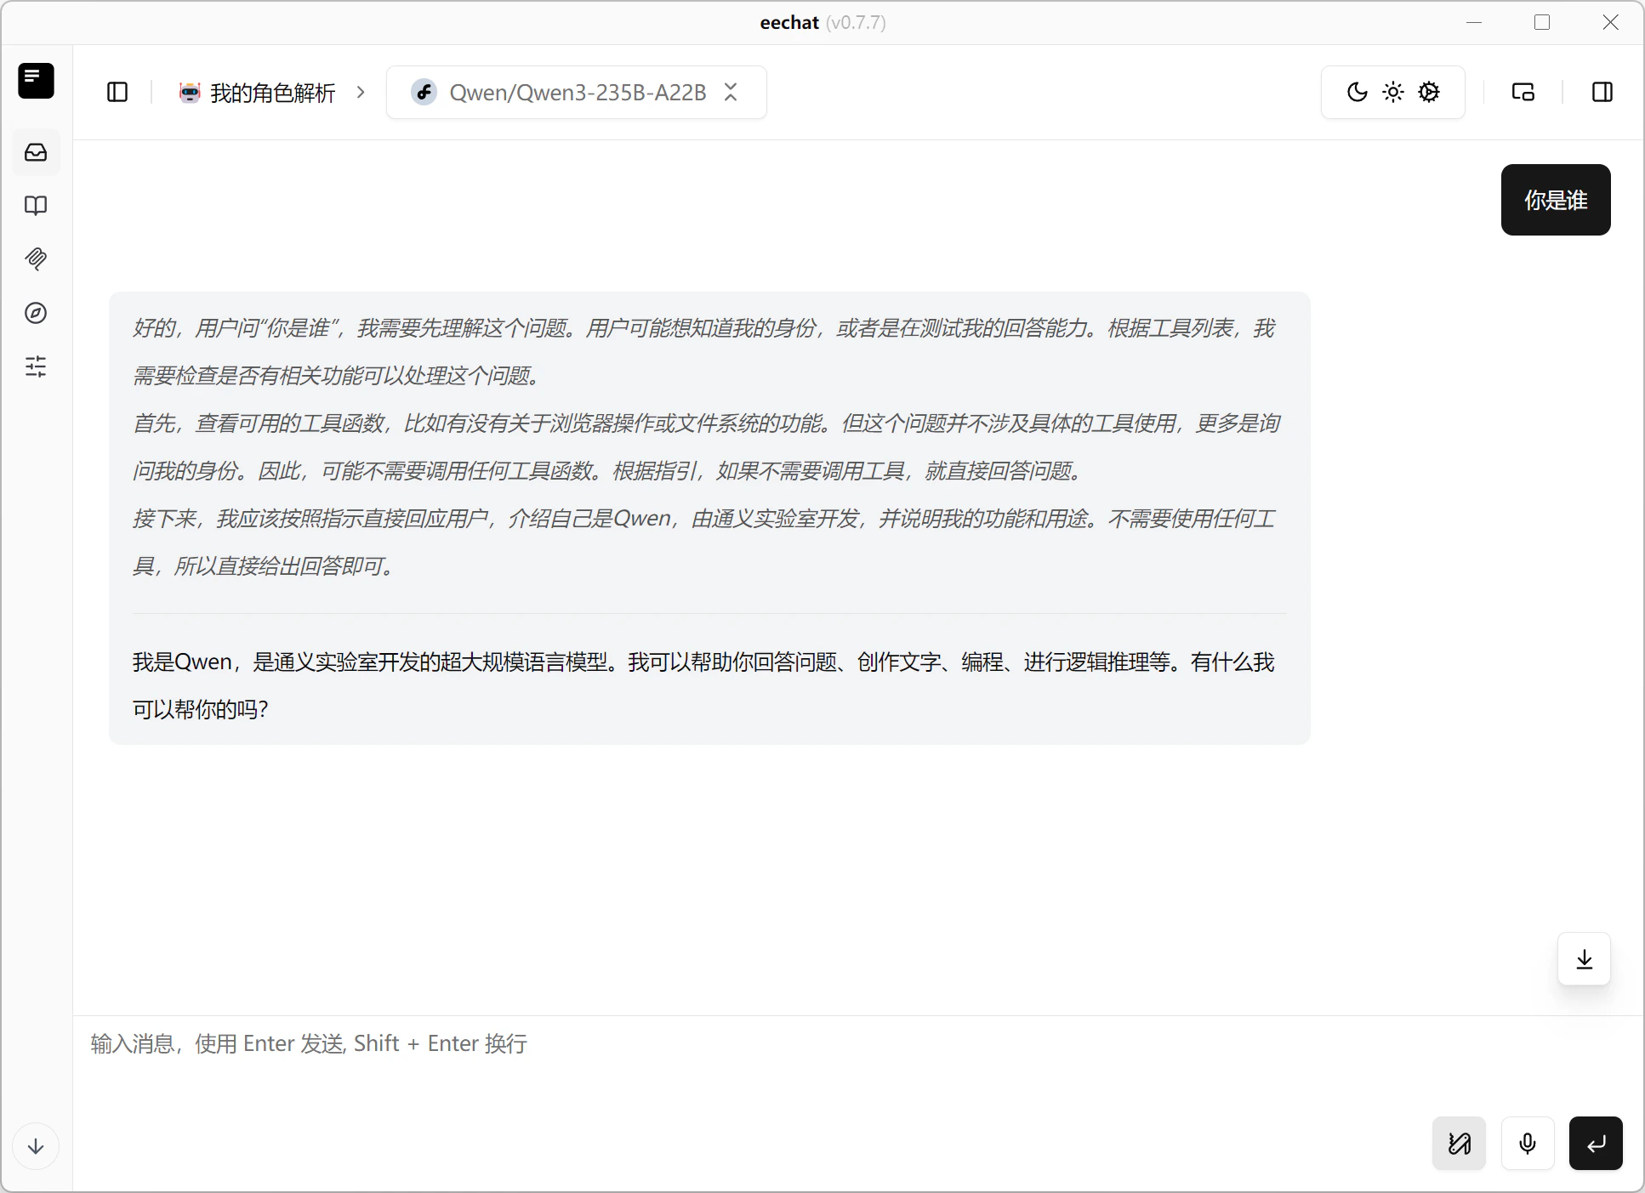Open the inbox icon in sidebar
The height and width of the screenshot is (1193, 1645).
36,152
